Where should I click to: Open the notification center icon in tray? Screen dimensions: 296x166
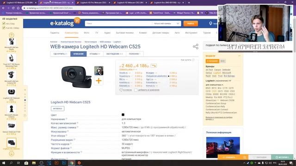pos(291,163)
